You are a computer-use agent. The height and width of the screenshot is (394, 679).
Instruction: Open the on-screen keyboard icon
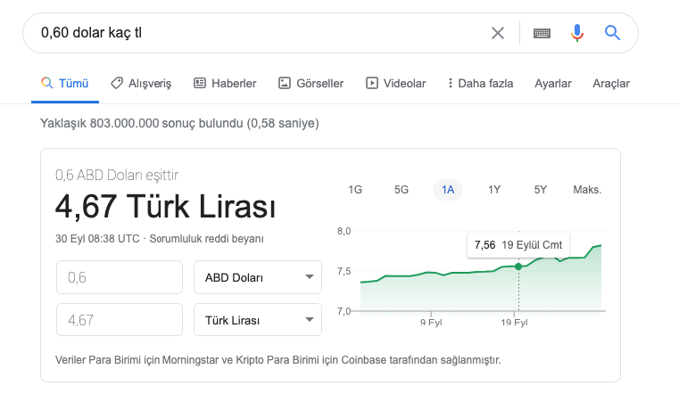[542, 33]
